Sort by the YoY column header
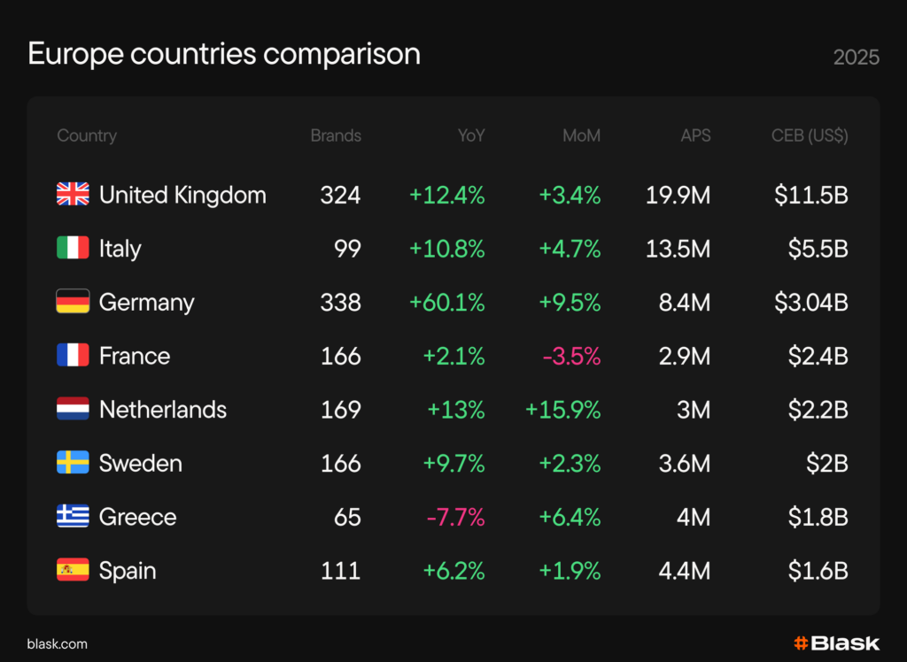This screenshot has height=662, width=907. (x=471, y=136)
